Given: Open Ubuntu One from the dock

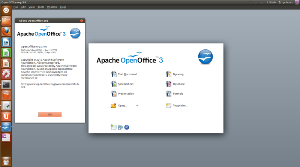Looking at the screenshot, I should click(6, 116).
